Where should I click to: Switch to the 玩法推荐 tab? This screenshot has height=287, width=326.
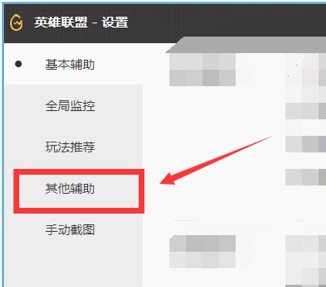coord(70,147)
